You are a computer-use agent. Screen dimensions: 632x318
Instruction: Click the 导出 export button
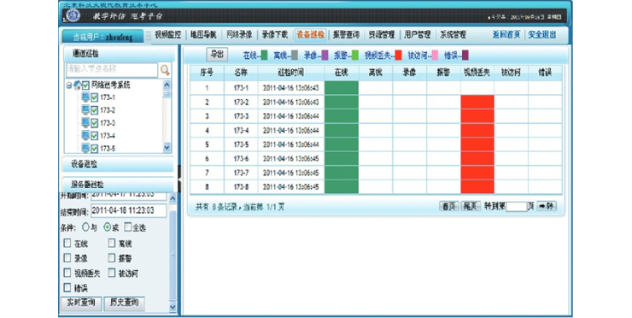tap(217, 55)
